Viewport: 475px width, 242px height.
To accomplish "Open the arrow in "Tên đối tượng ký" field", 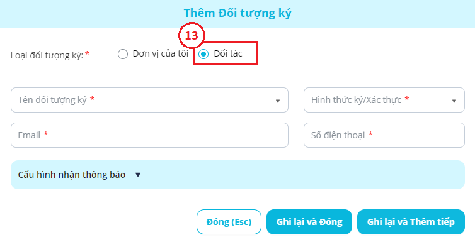I will coord(277,101).
